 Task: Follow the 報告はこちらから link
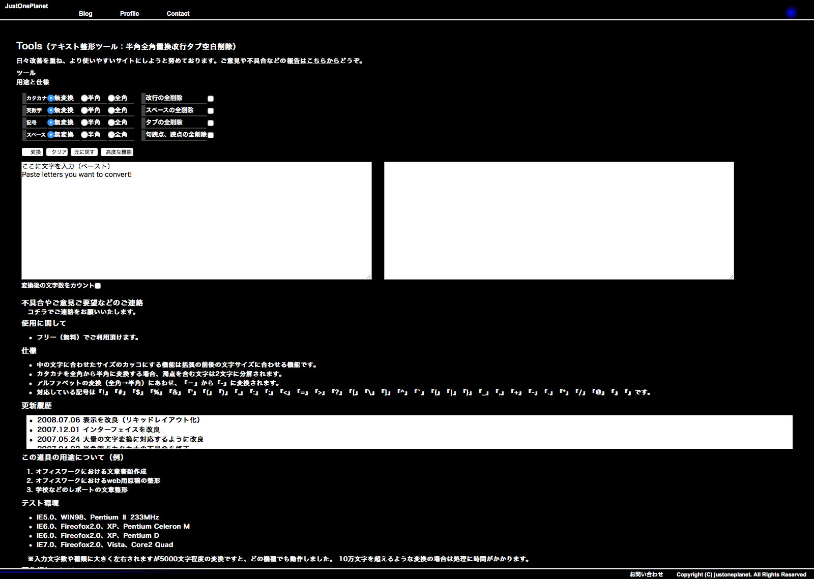(313, 61)
